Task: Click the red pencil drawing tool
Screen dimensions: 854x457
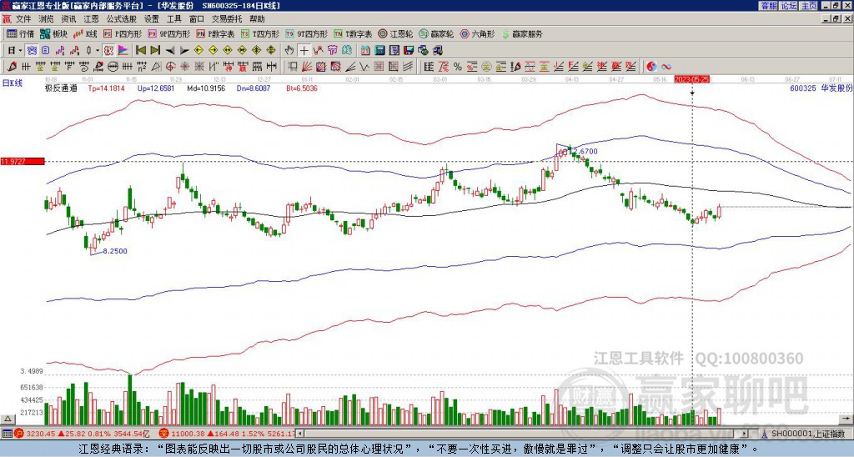Action: 11,67
